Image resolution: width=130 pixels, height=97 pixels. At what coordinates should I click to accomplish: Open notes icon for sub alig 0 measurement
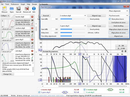coord(32,60)
